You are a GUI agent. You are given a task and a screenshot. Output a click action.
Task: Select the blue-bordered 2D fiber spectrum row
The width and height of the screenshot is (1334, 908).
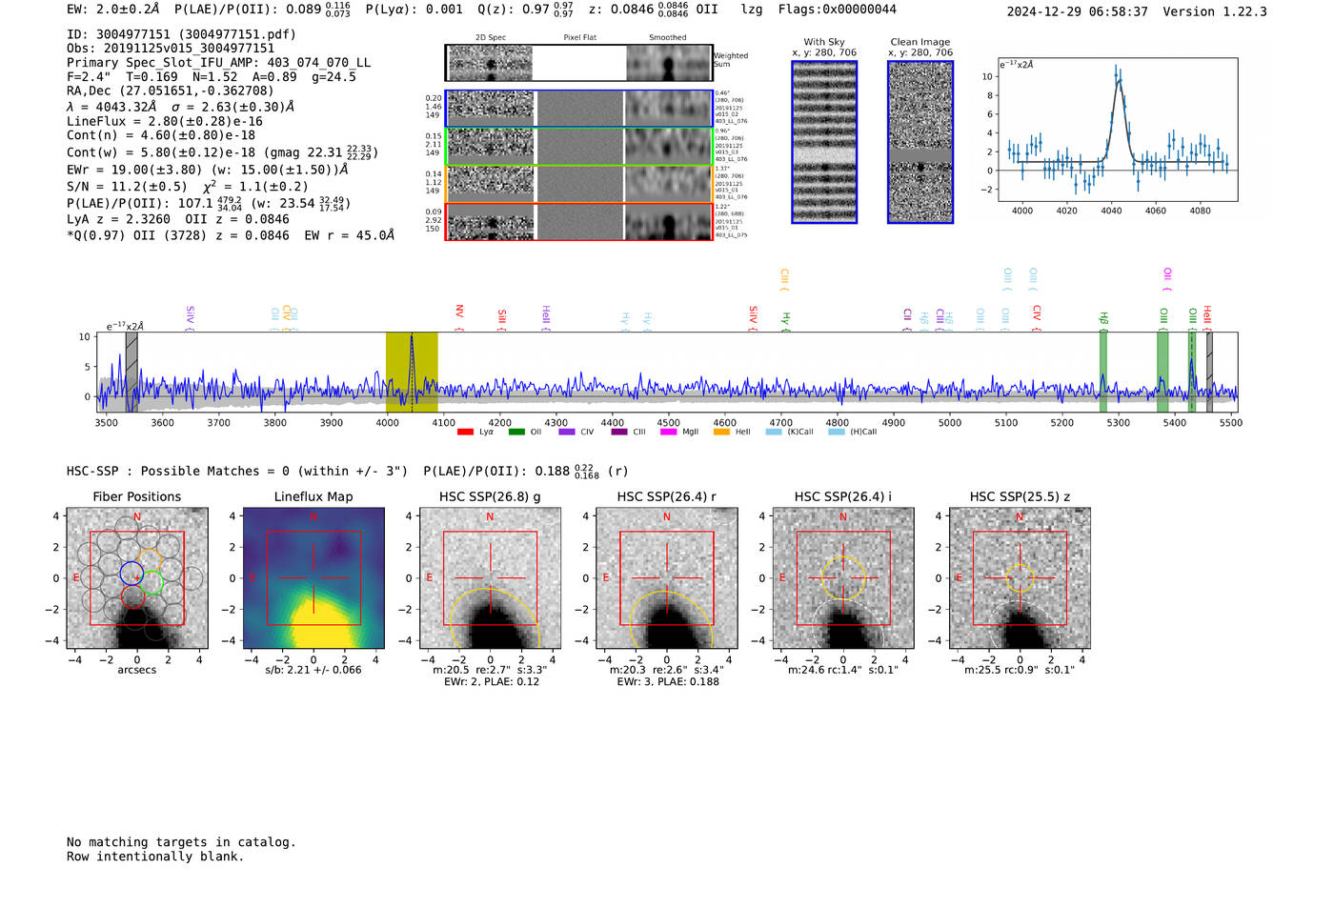pyautogui.click(x=578, y=109)
